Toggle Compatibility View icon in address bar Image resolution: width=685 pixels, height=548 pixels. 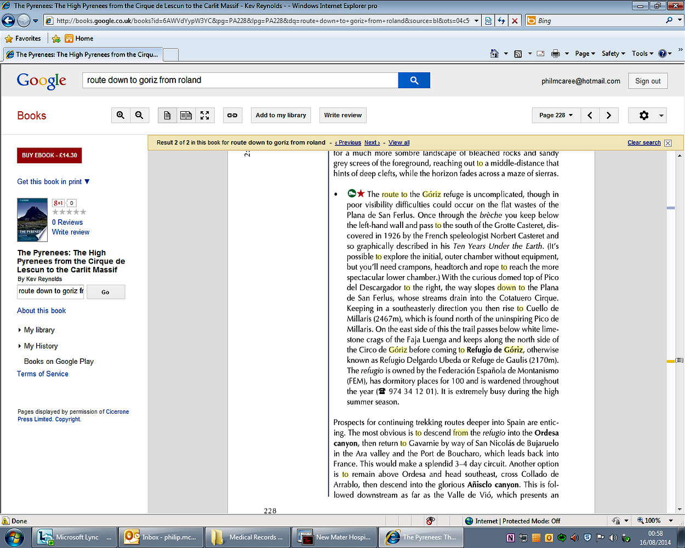tap(488, 21)
